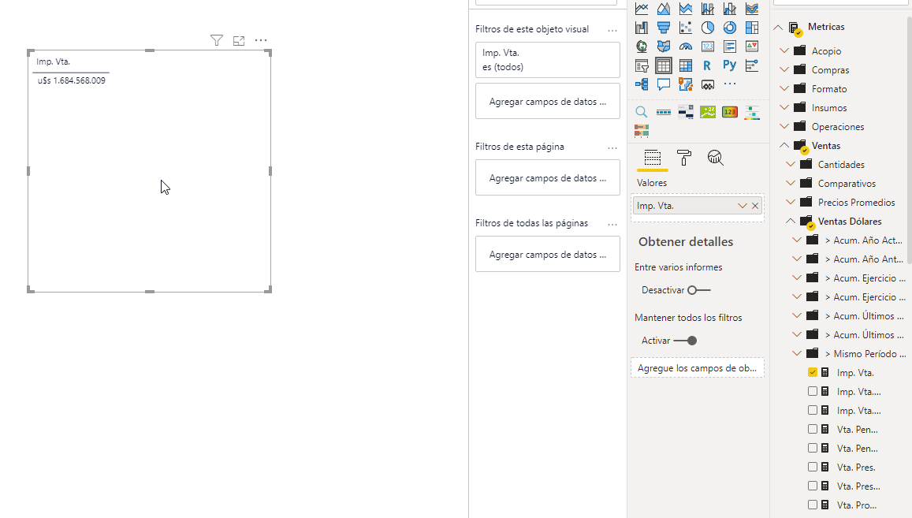The height and width of the screenshot is (518, 912).
Task: Choose the funnel chart visual
Action: (x=664, y=28)
